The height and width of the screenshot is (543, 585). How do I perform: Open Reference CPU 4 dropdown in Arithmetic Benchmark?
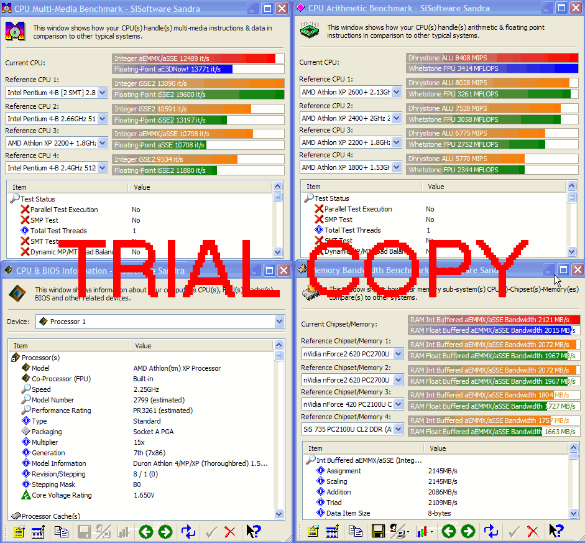click(397, 167)
